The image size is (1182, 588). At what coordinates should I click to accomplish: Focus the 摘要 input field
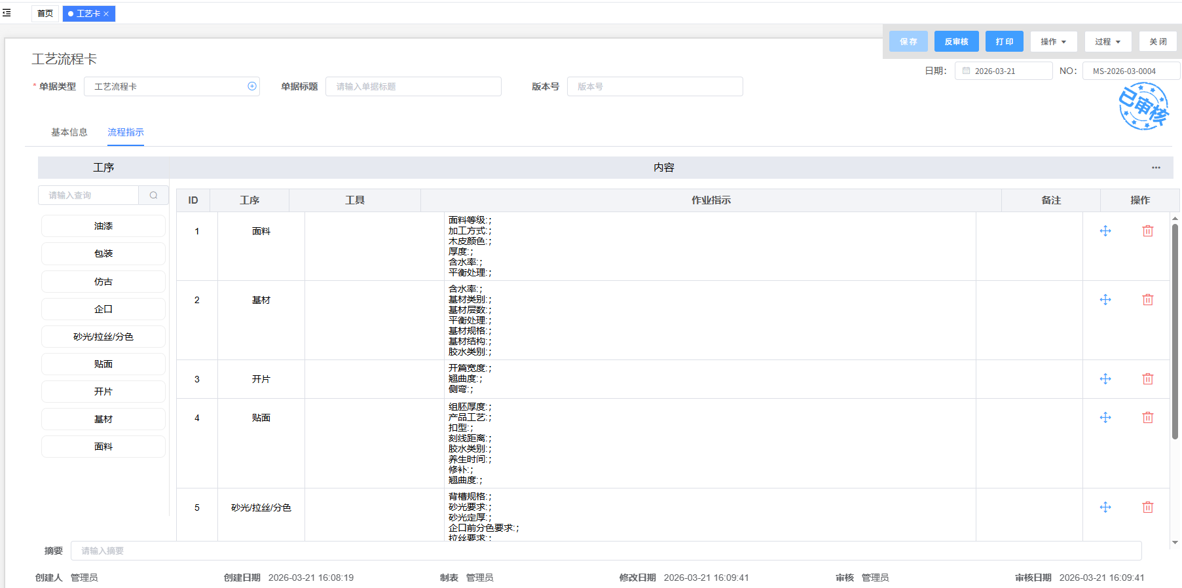[x=606, y=551]
